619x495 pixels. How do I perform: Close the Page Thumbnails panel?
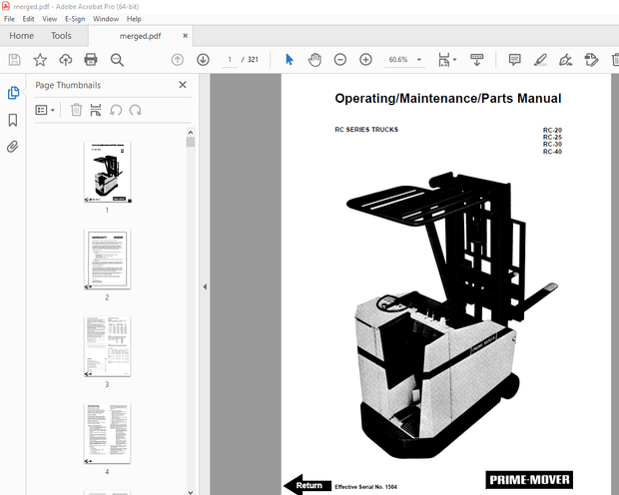(x=183, y=85)
